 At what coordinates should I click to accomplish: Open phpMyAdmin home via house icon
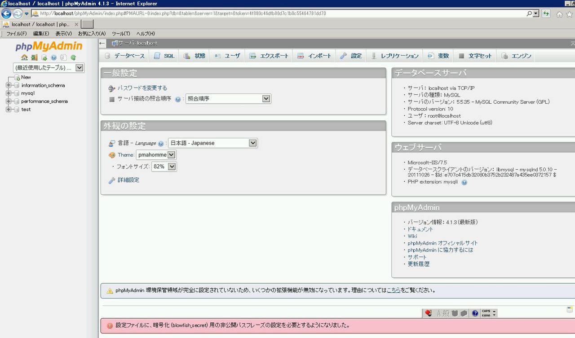24,57
